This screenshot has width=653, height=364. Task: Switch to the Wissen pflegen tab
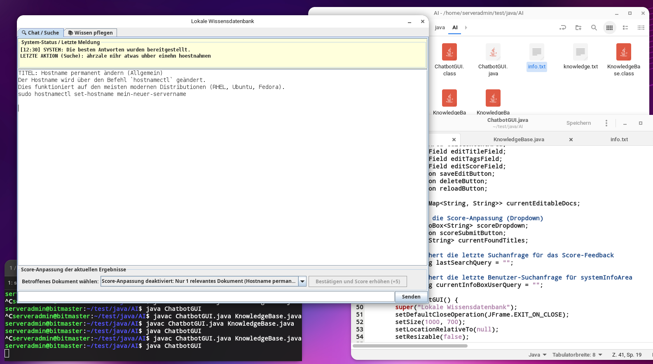coord(91,33)
